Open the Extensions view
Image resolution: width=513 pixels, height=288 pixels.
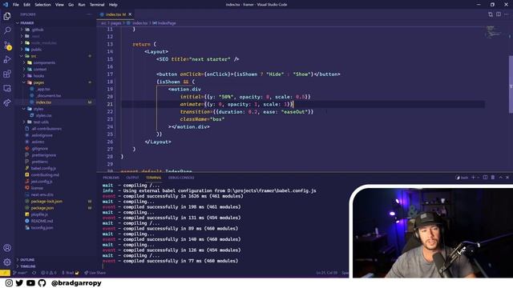click(7, 74)
